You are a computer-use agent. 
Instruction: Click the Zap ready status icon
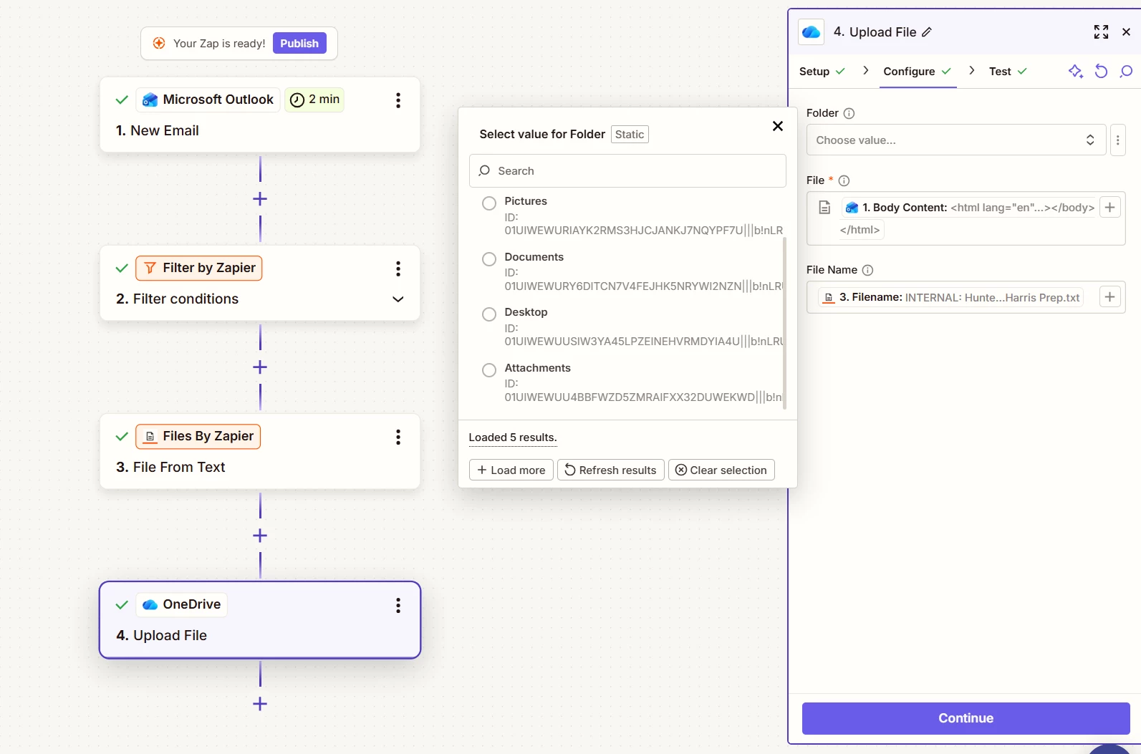[159, 44]
